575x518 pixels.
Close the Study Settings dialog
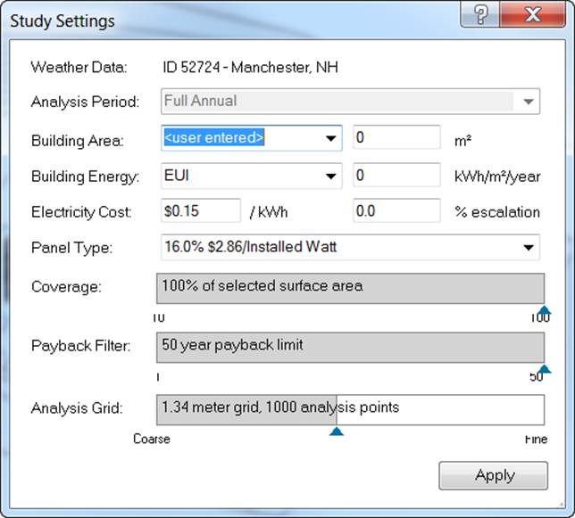click(x=532, y=14)
